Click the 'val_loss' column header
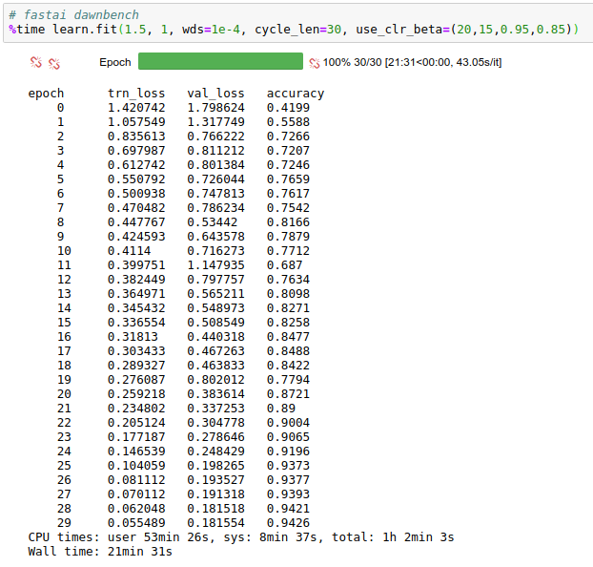This screenshot has width=593, height=567. (x=215, y=94)
